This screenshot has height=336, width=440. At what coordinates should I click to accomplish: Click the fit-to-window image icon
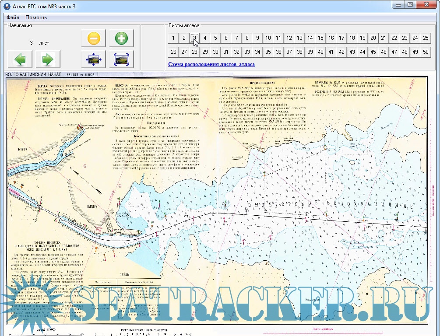click(x=121, y=59)
